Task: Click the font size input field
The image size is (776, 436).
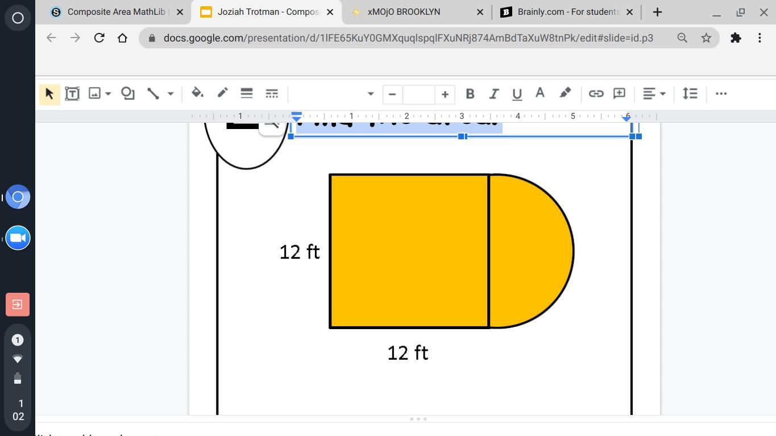Action: pos(419,94)
